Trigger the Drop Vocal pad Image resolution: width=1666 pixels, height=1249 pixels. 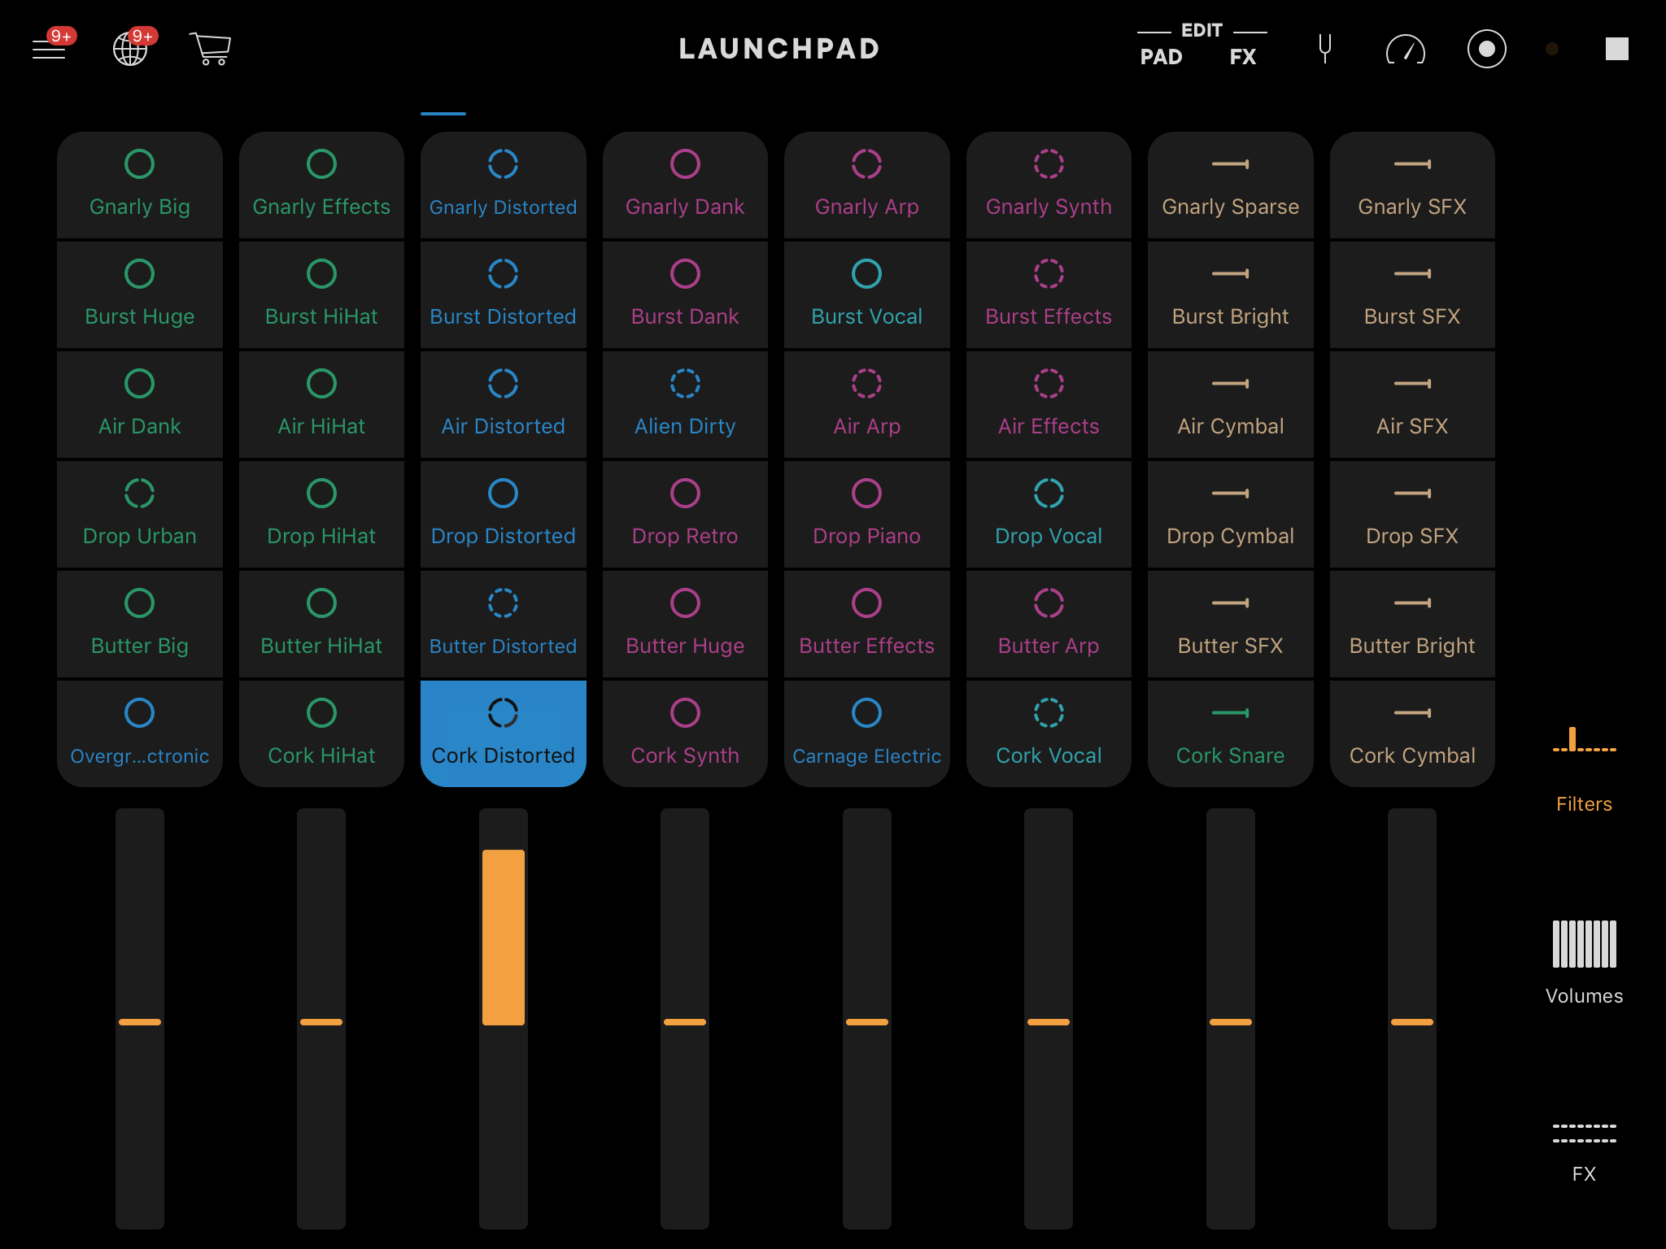(1048, 513)
